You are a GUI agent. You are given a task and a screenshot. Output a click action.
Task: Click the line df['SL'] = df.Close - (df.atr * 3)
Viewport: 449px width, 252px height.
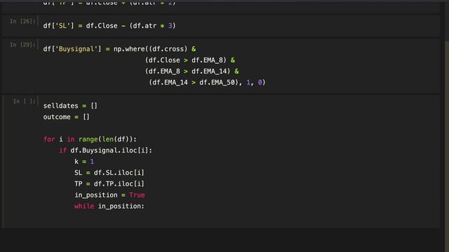pyautogui.click(x=109, y=26)
